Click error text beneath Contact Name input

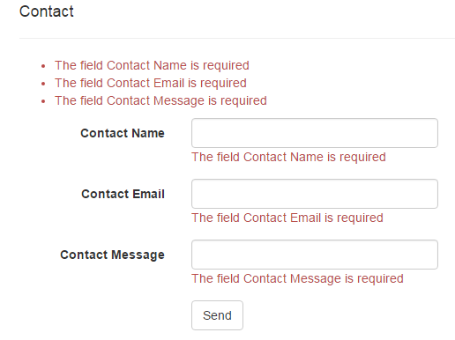[288, 157]
